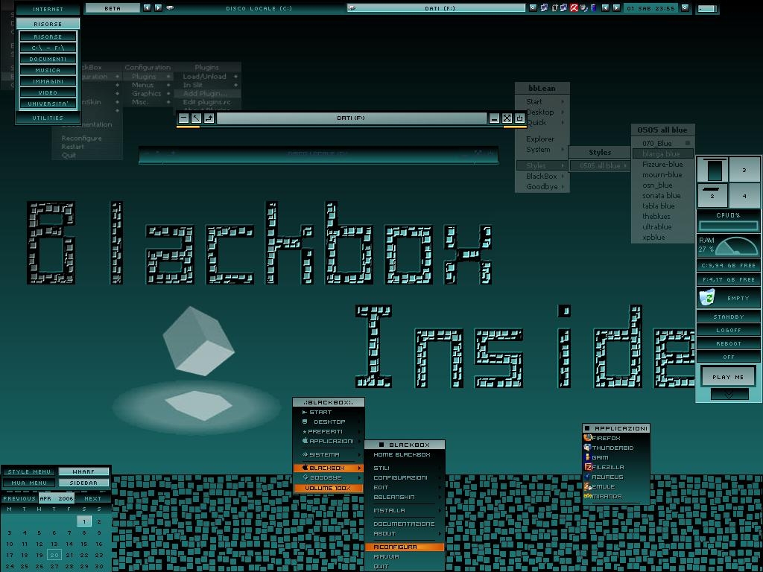Screen dimensions: 763x572
Task: Expand the Sistema submenu
Action: (329, 455)
